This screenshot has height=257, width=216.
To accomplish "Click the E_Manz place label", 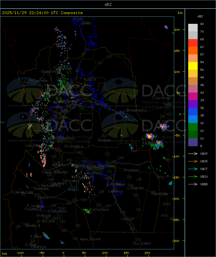I will pos(36,237).
